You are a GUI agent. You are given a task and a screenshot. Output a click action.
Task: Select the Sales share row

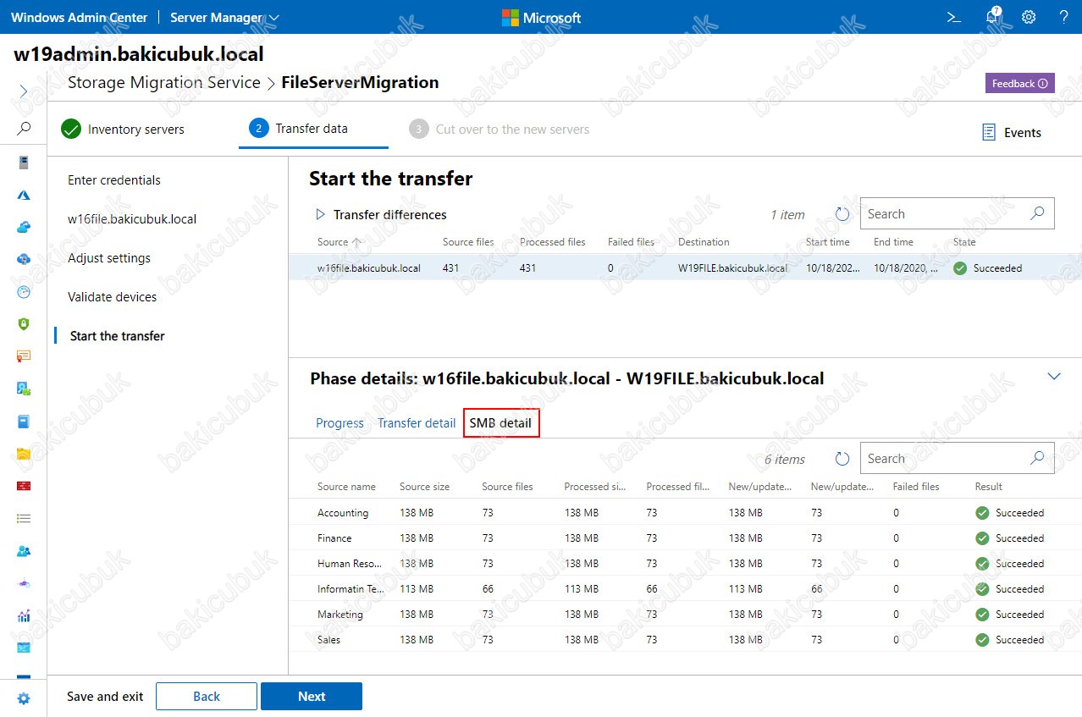pyautogui.click(x=685, y=639)
